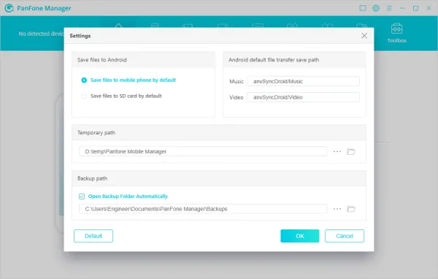
Task: Click the 'No detected device' text
Action: (x=42, y=34)
